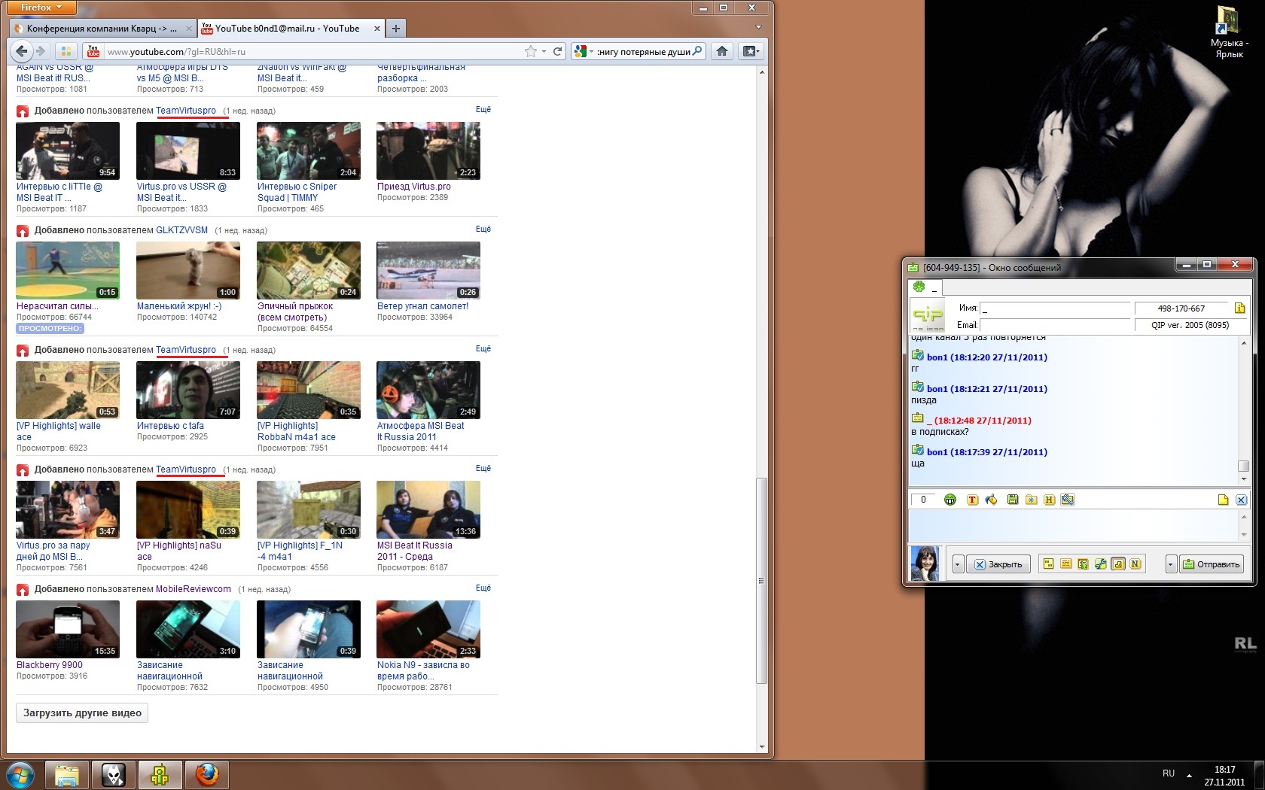Click feed icon beside MobileReviewcom row
Image resolution: width=1265 pixels, height=790 pixels.
coord(23,590)
